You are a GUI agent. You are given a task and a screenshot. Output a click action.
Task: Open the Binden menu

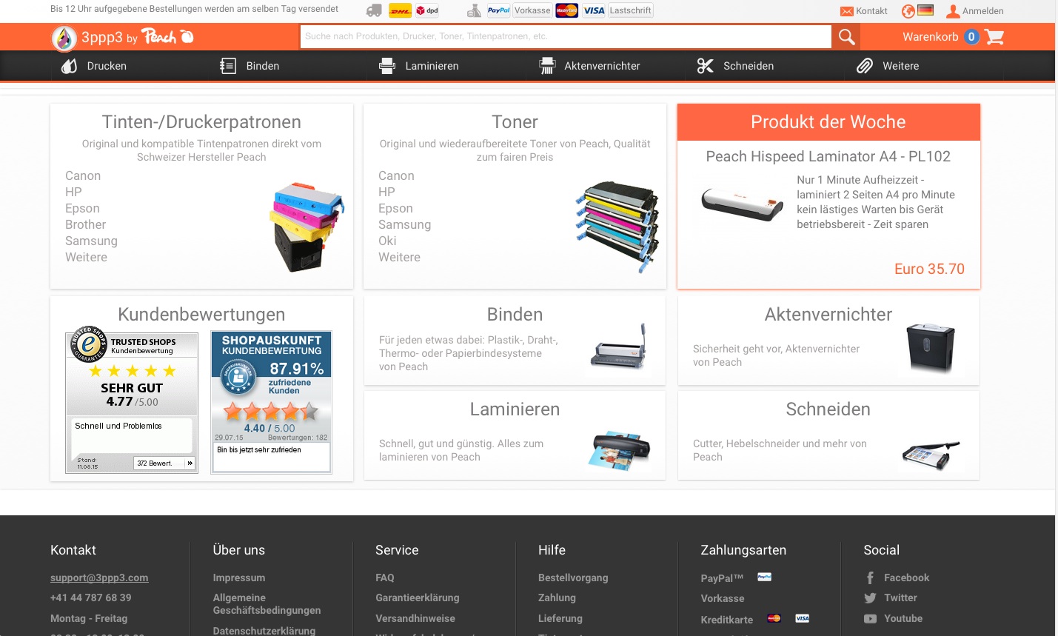pyautogui.click(x=263, y=66)
